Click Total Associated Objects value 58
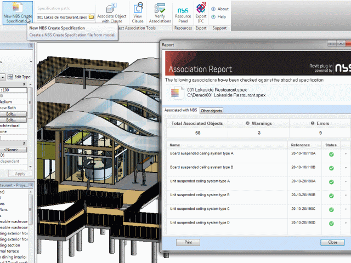The height and width of the screenshot is (263, 351). [197, 133]
